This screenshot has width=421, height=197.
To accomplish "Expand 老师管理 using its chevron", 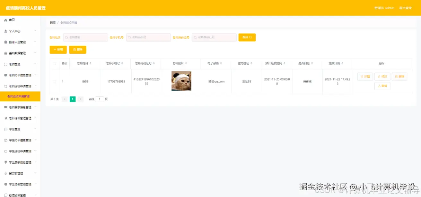I will [x=35, y=64].
